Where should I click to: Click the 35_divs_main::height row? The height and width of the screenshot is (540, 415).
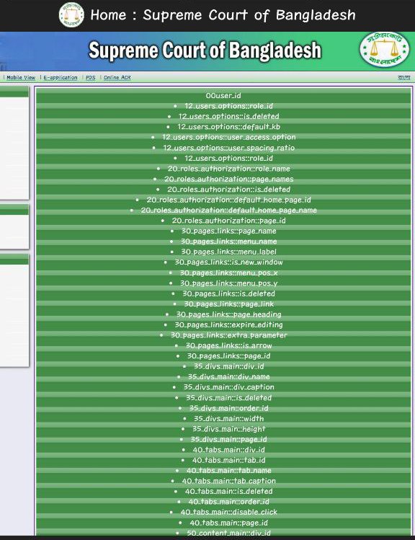pyautogui.click(x=229, y=429)
